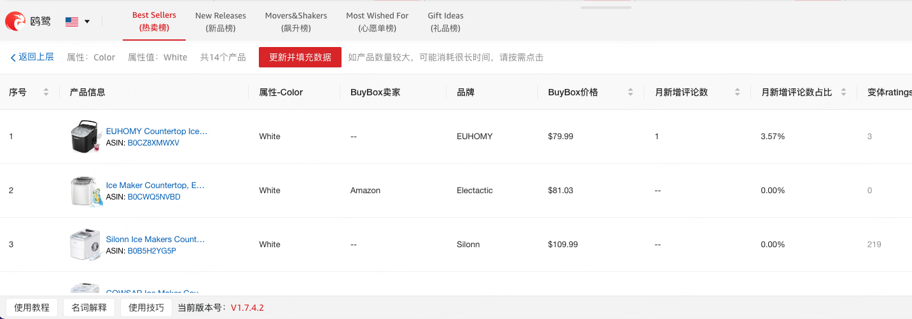
Task: Open the Silonn ice maker thumbnail
Action: [x=86, y=245]
